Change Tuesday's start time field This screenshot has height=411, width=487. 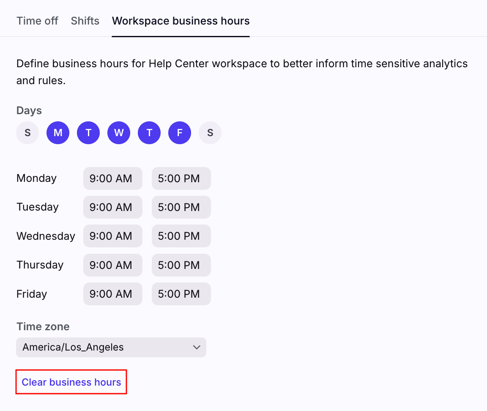(112, 207)
